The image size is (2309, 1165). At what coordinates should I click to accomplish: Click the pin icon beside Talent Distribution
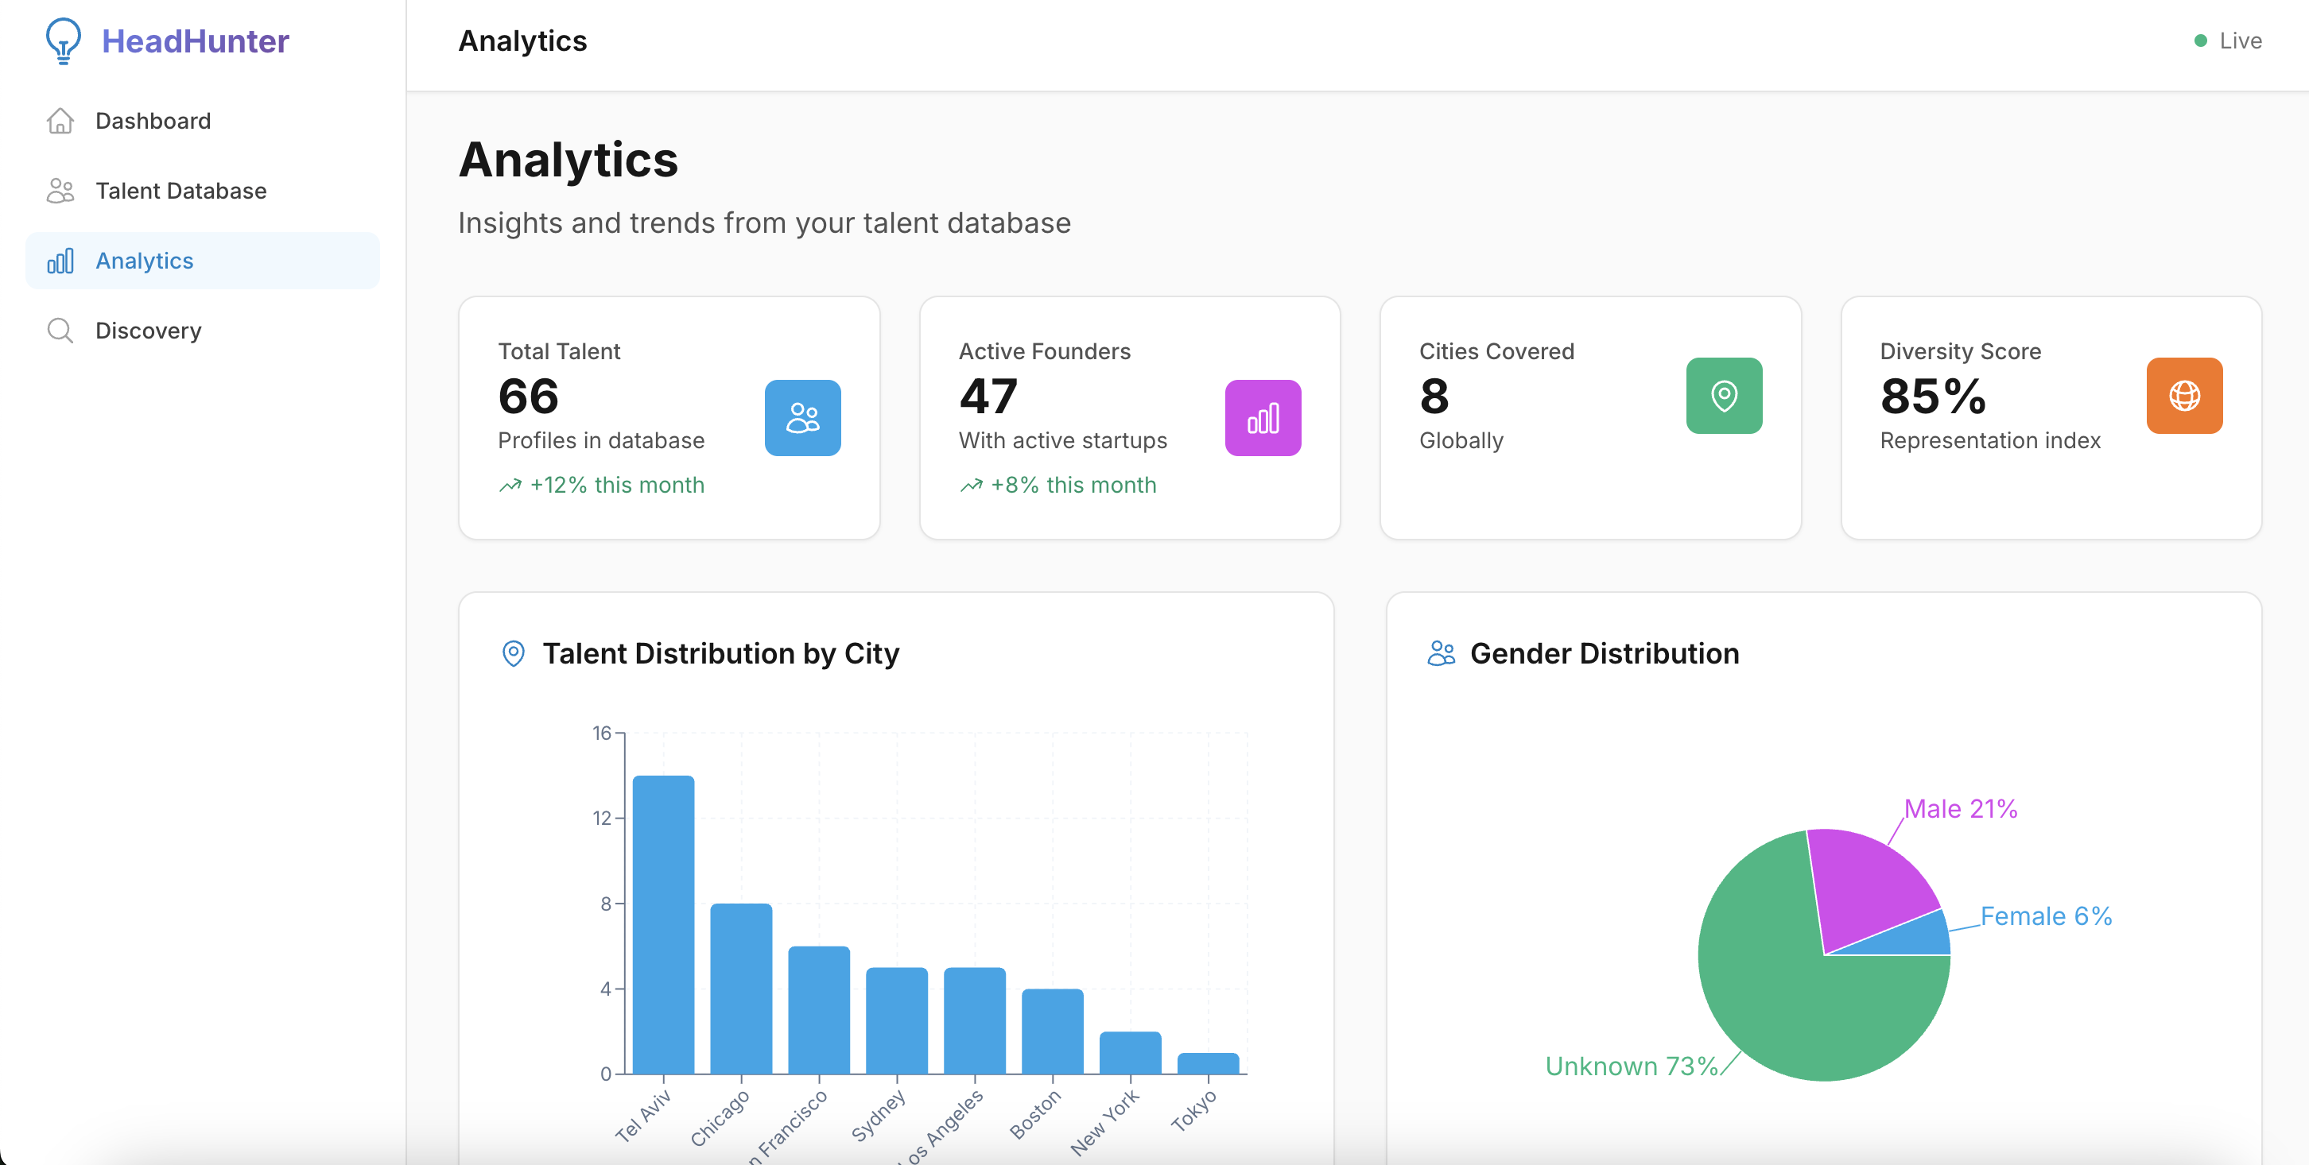pyautogui.click(x=514, y=653)
